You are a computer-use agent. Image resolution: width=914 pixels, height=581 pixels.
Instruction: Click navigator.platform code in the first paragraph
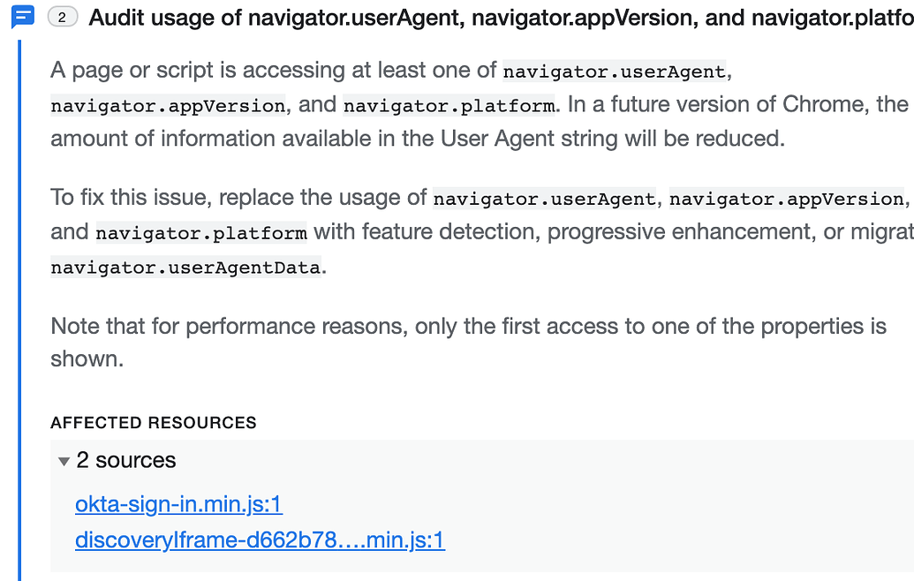449,106
